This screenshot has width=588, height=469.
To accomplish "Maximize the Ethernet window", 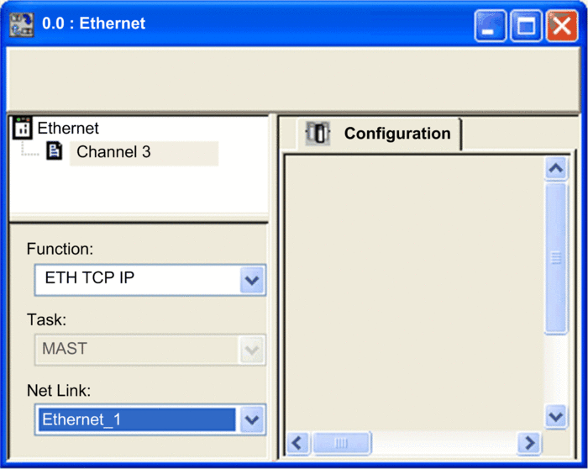I will [526, 26].
